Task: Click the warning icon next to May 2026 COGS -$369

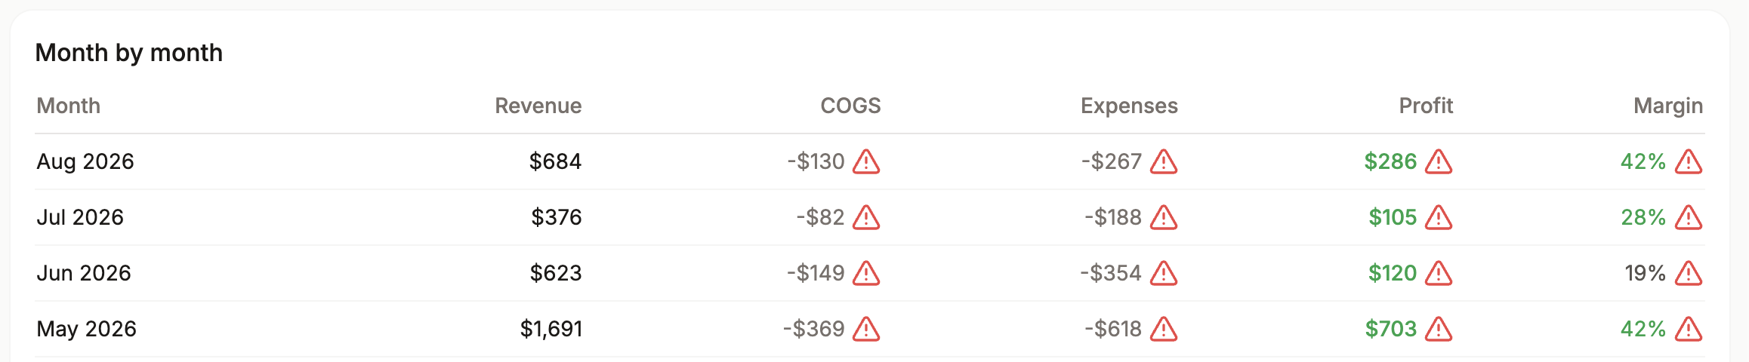Action: pos(866,329)
